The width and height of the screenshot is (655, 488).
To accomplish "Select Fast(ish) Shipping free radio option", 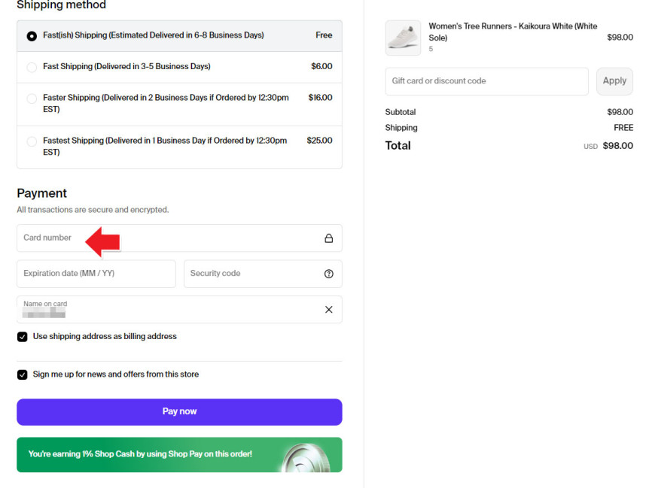I will [x=32, y=36].
